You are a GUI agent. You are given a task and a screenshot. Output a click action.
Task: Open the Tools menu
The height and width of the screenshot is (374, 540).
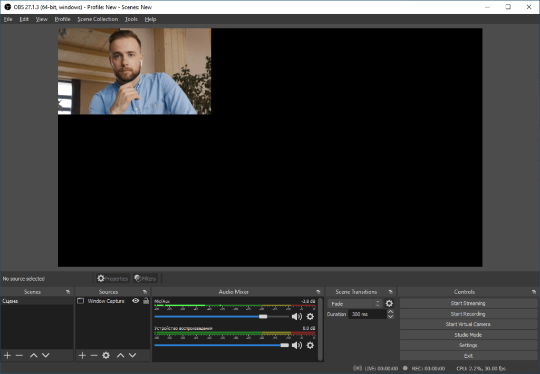pos(131,19)
